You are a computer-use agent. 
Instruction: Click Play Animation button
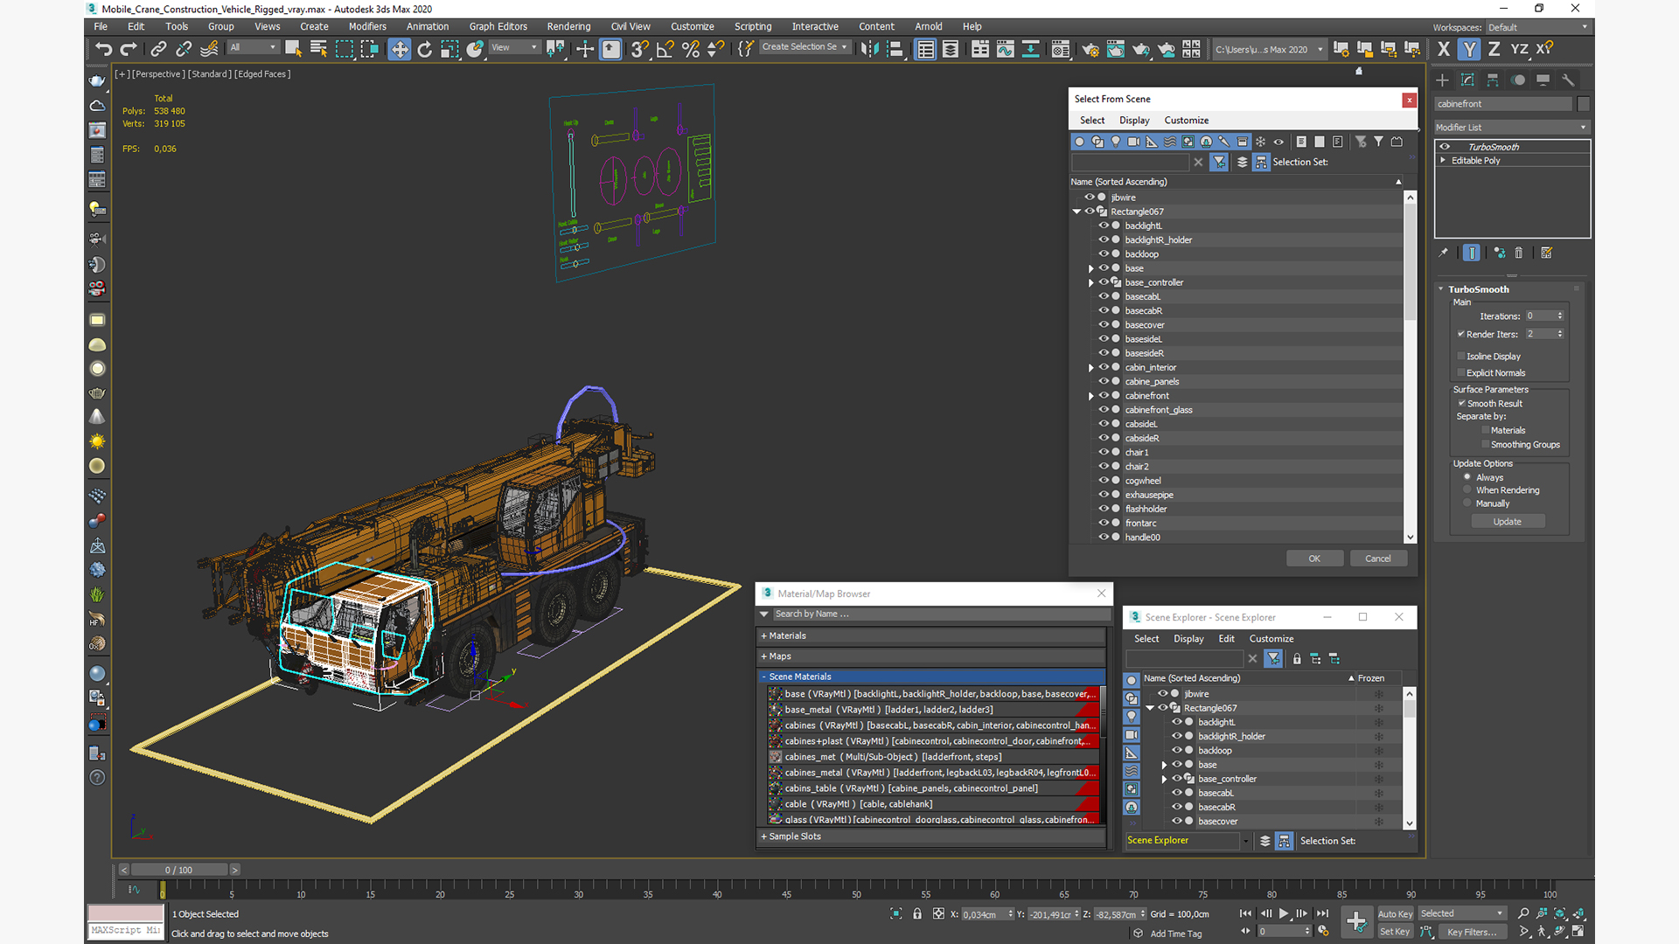(1284, 913)
